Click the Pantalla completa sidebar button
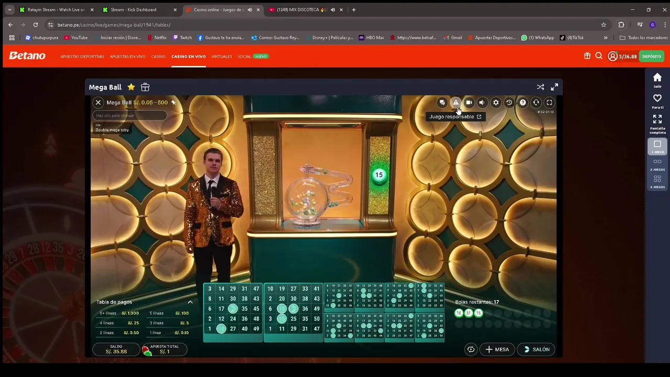This screenshot has width=670, height=377. [x=657, y=124]
